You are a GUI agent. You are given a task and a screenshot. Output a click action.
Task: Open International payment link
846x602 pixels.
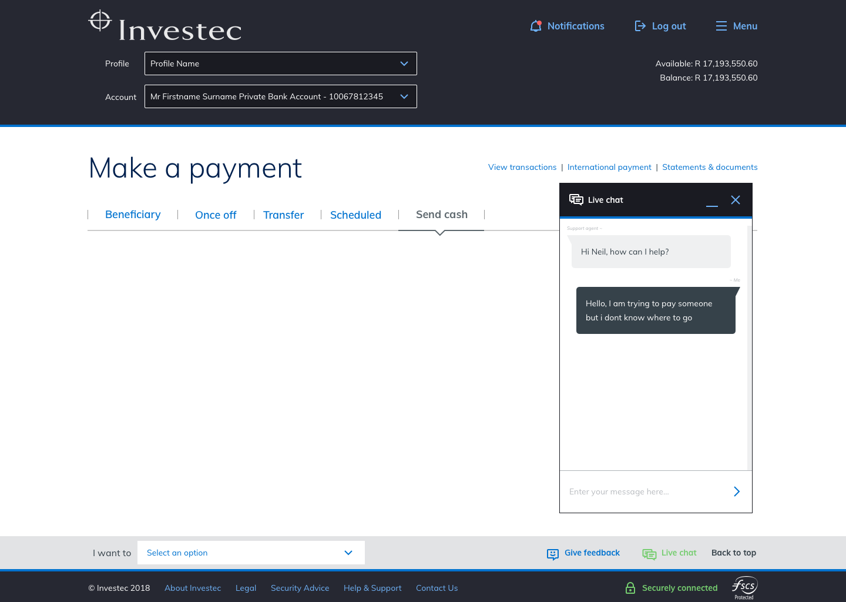609,167
